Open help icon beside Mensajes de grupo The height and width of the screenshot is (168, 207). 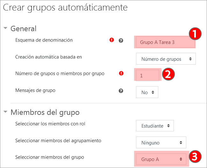click(x=121, y=91)
